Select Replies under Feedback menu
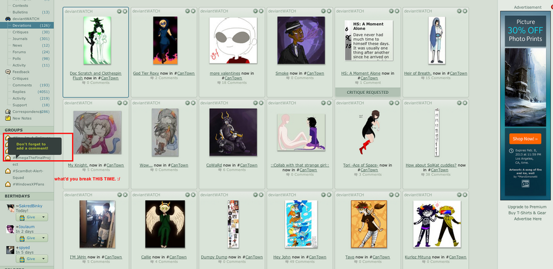This screenshot has width=553, height=269. pyautogui.click(x=19, y=92)
